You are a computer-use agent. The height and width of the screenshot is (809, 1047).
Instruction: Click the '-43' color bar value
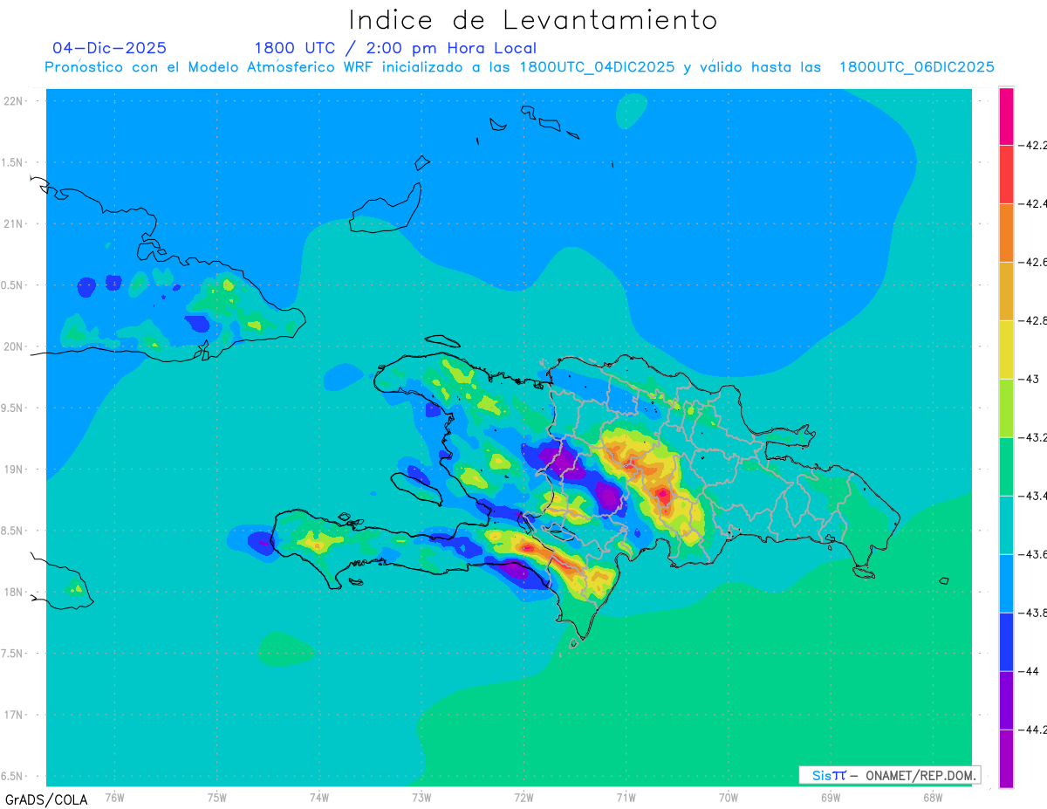[x=1030, y=379]
